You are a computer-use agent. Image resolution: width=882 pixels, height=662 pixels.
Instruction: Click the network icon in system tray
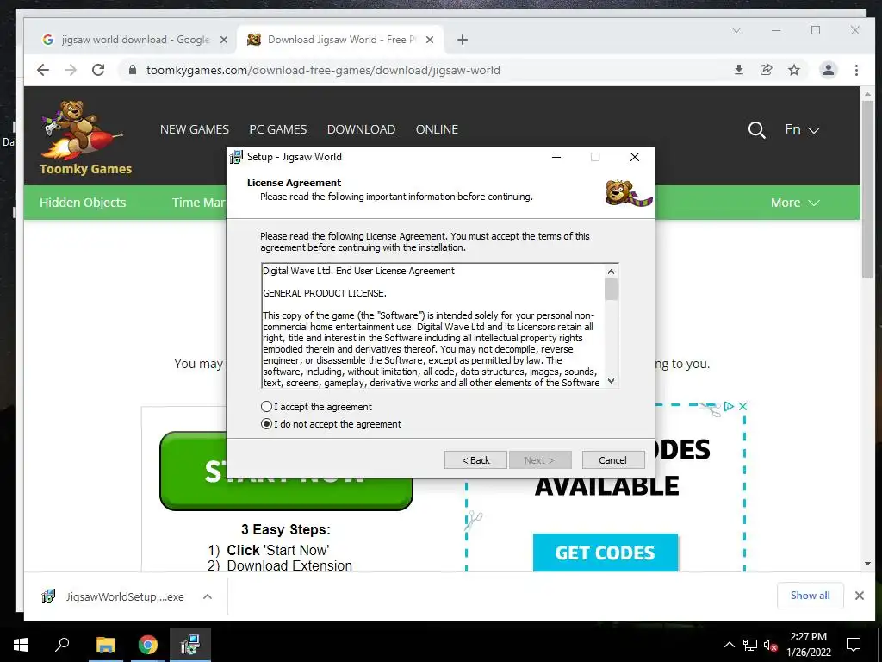coord(750,645)
